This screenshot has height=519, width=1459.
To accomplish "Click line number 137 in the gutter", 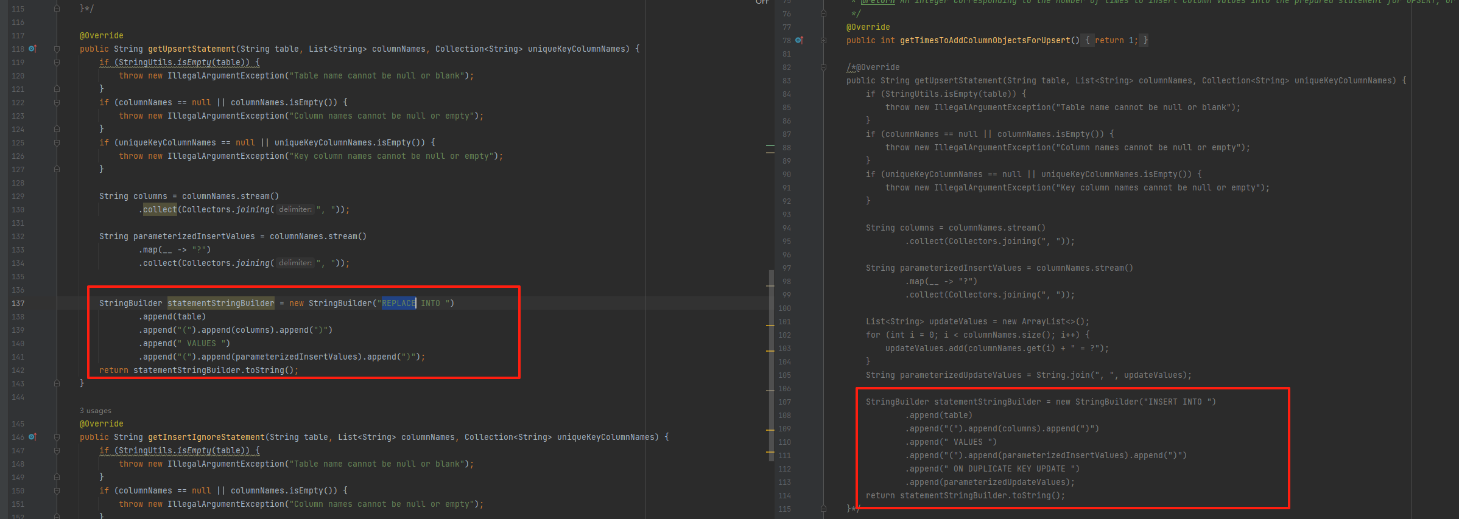I will [18, 303].
